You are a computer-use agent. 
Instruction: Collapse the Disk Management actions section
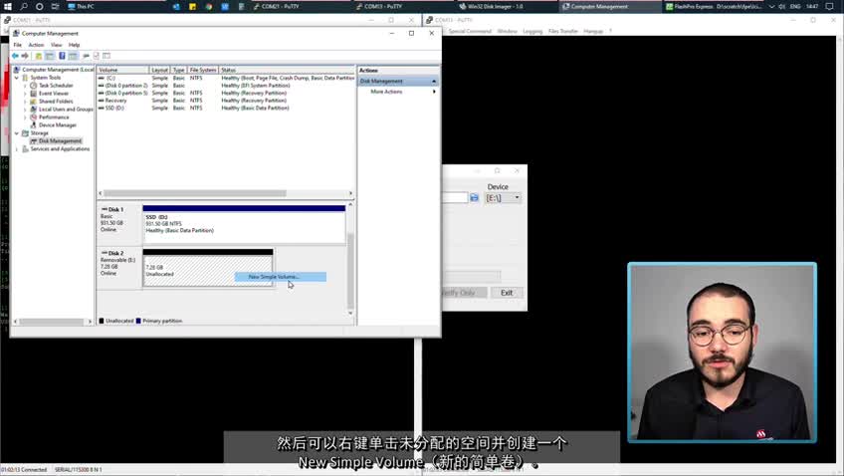[x=433, y=81]
